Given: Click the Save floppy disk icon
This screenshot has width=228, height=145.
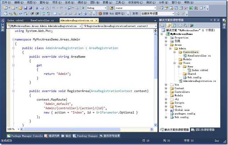Looking at the screenshot, I should 25,8.
